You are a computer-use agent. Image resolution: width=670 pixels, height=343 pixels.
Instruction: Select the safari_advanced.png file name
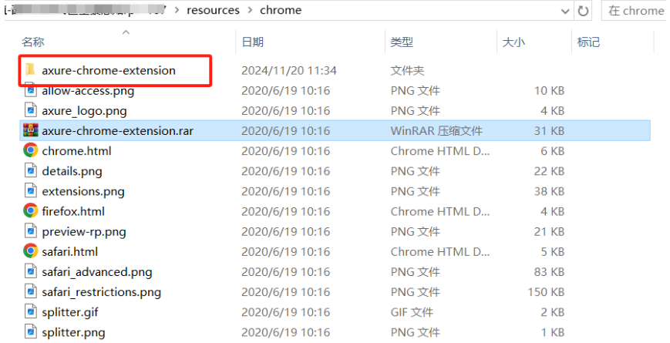pos(97,272)
